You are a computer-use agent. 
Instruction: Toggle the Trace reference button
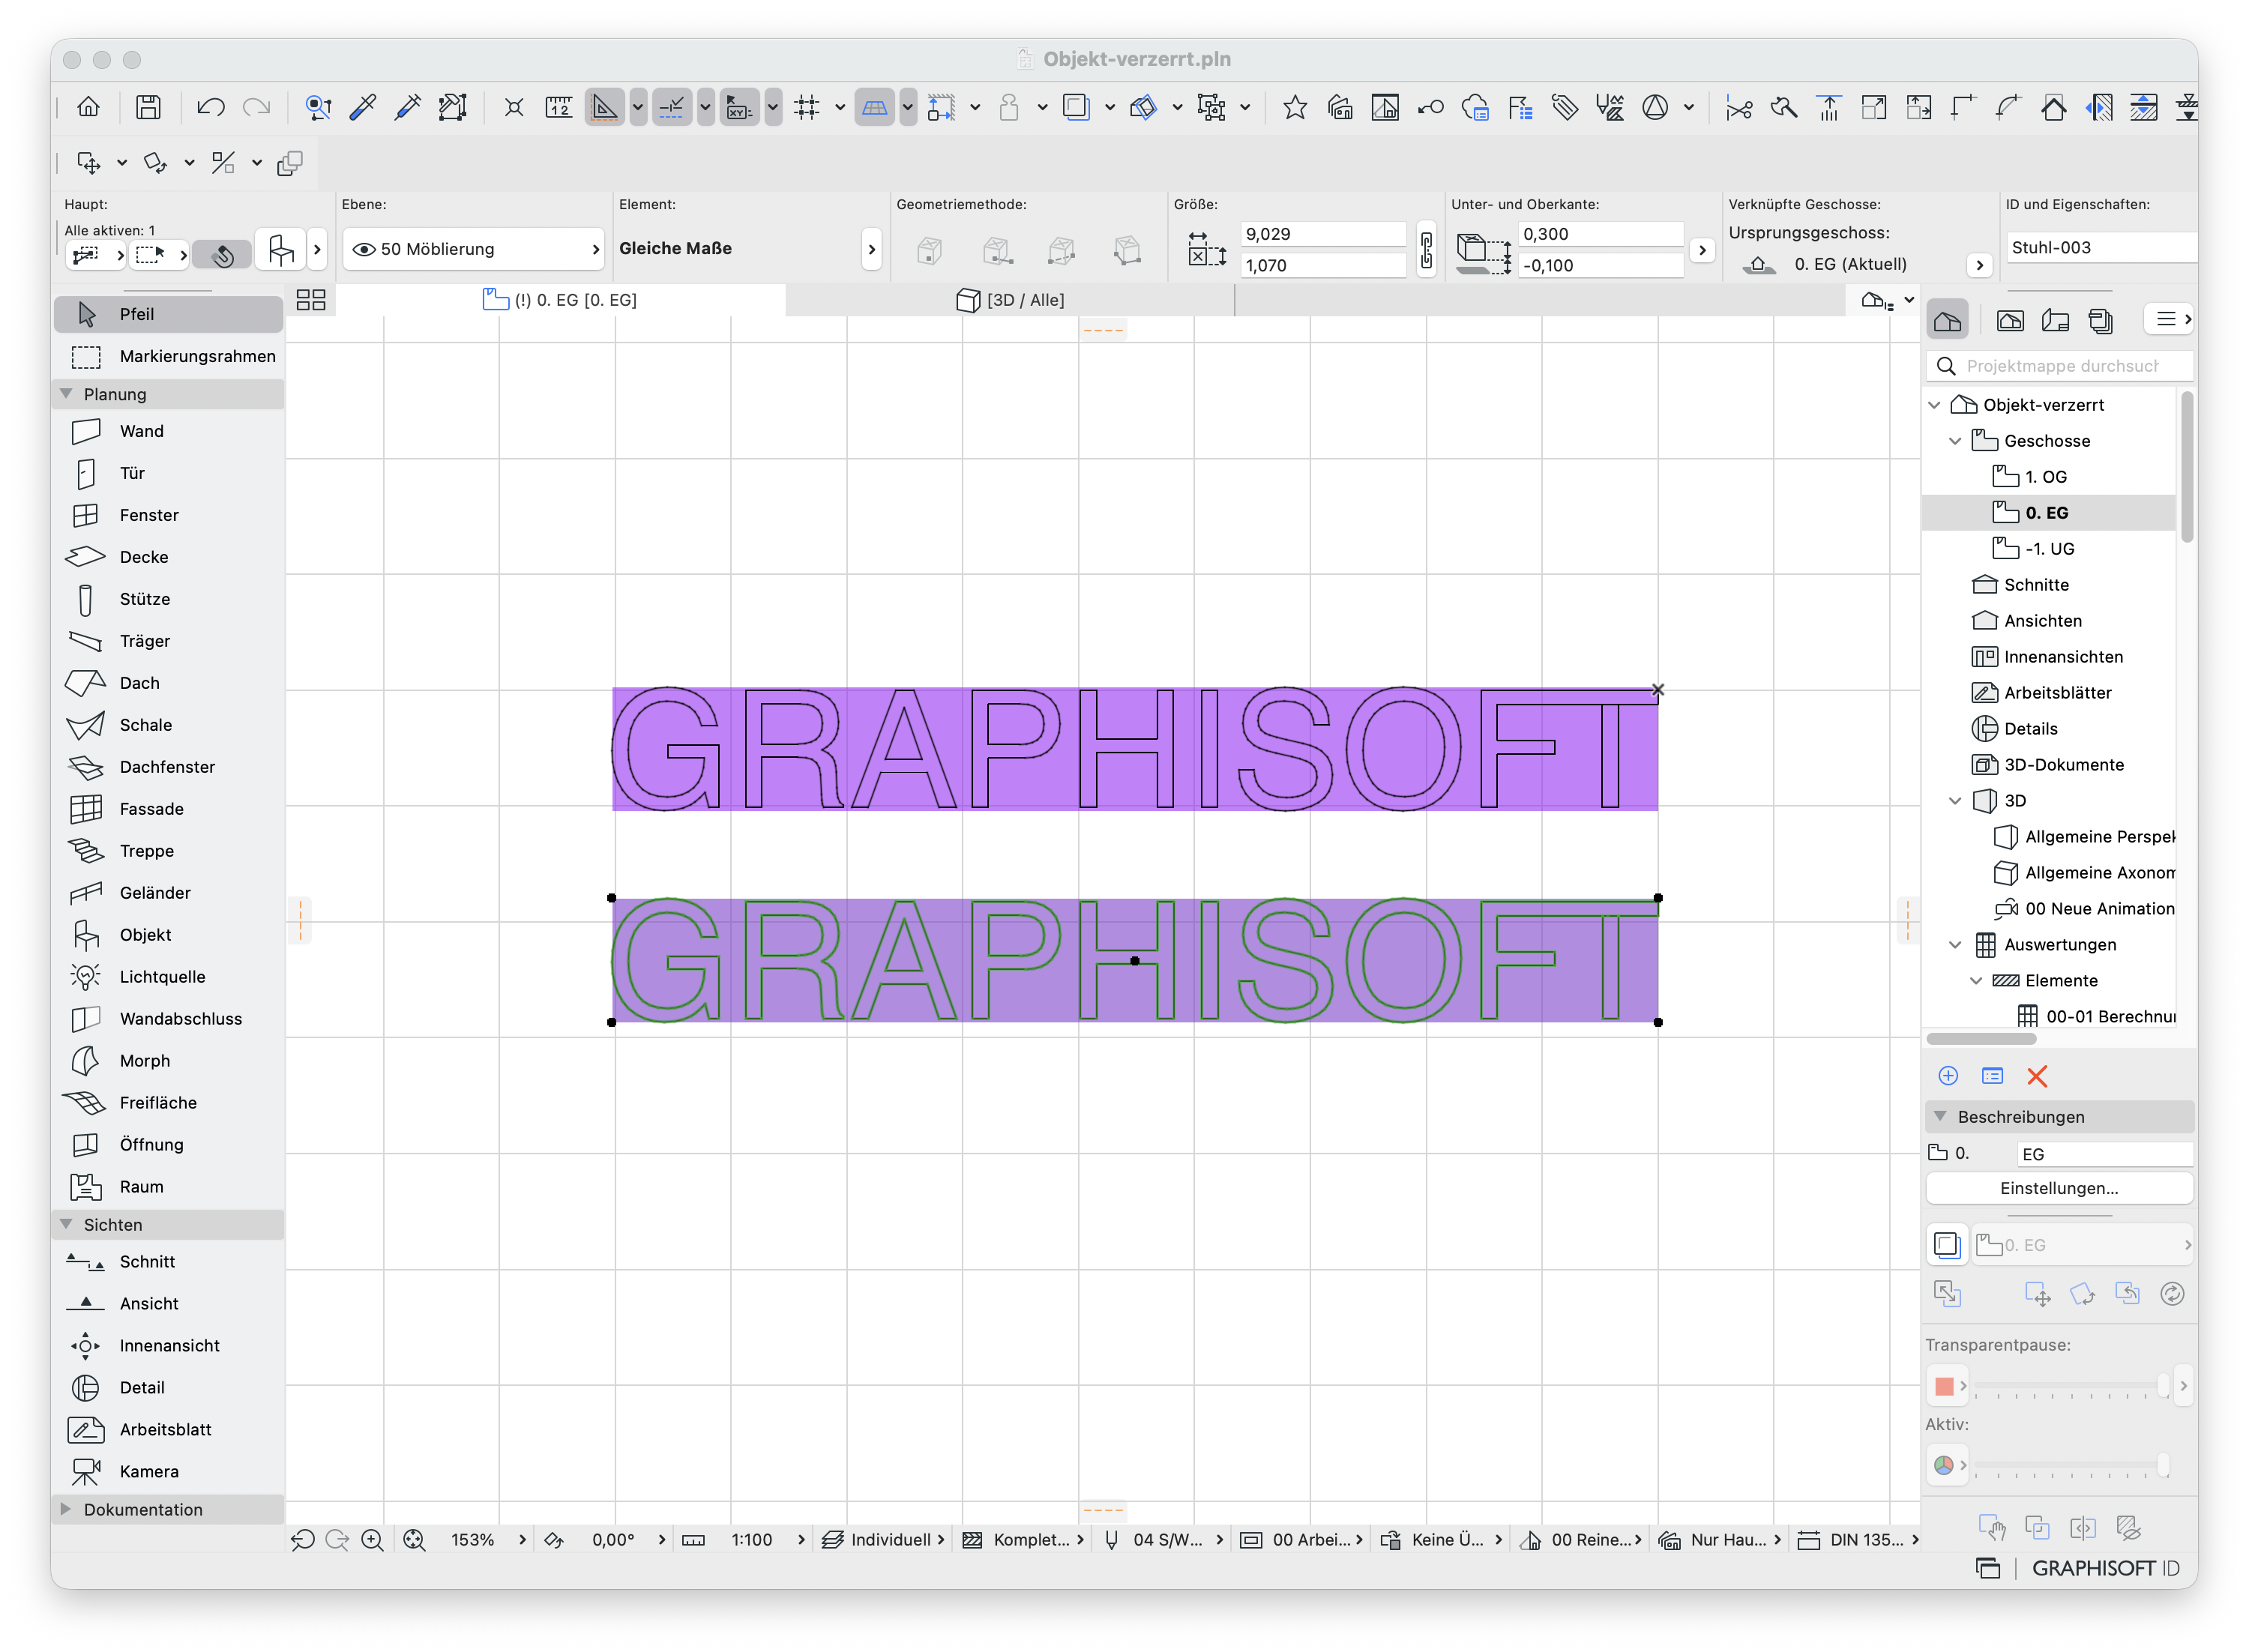1076,107
